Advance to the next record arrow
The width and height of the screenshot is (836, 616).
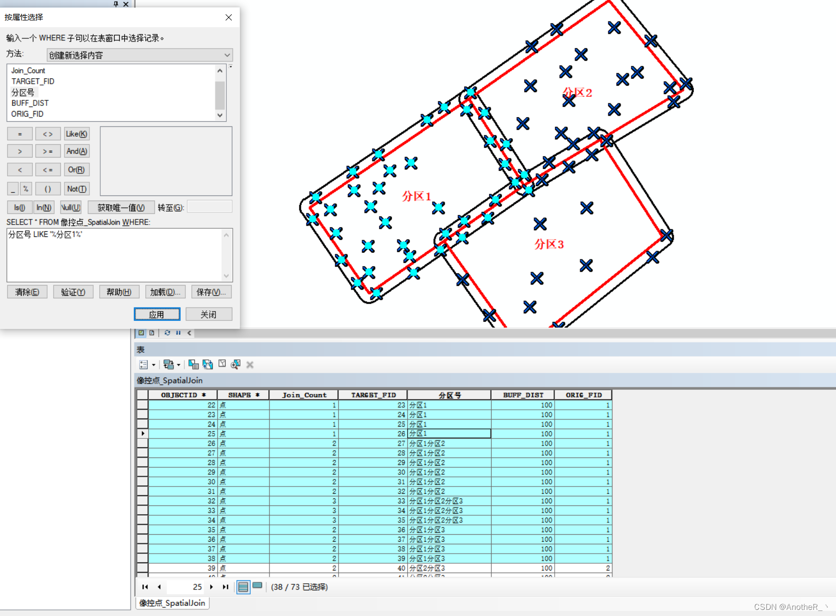pos(212,587)
